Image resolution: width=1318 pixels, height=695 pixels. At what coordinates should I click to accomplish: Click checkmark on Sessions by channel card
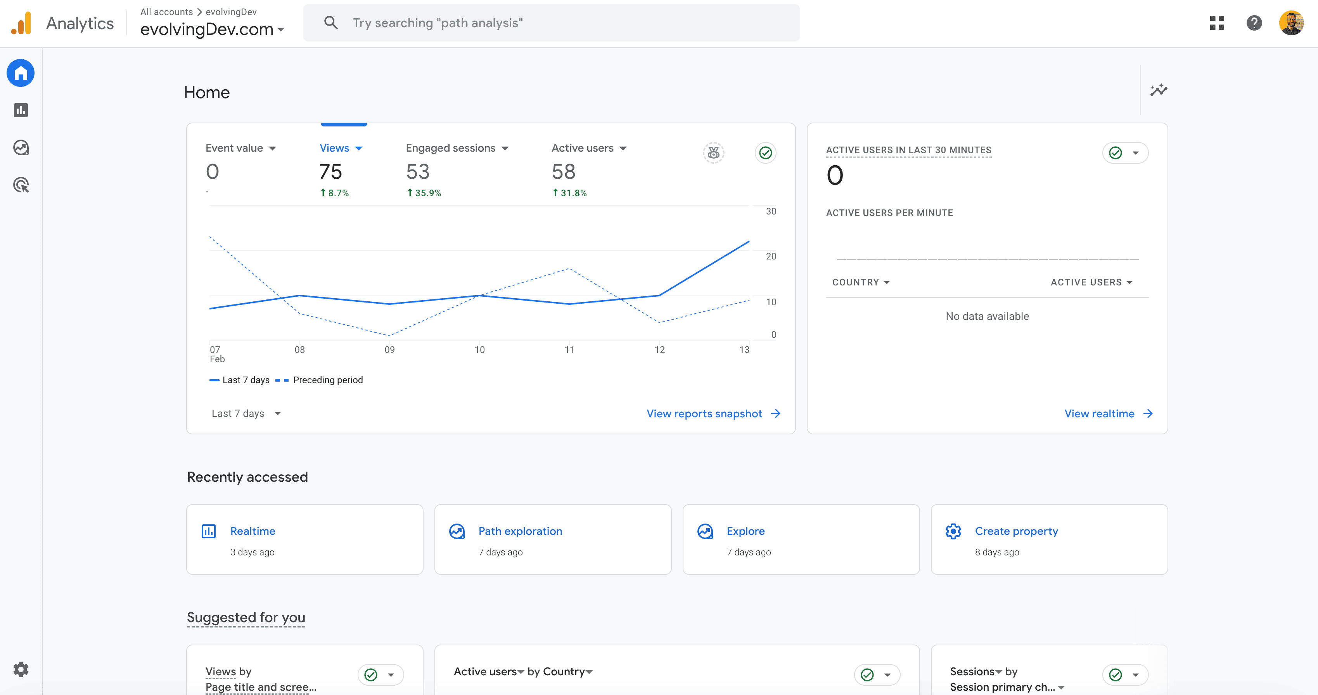[x=1116, y=675]
